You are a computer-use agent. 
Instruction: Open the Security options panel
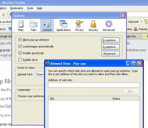(x=93, y=26)
